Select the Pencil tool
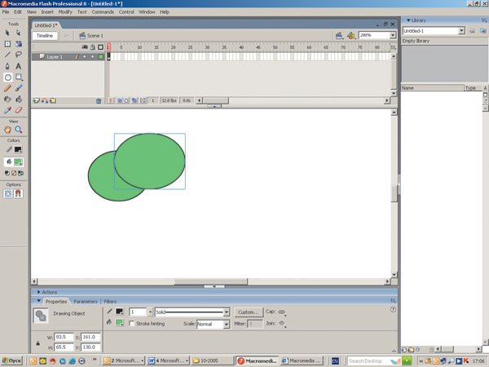The height and width of the screenshot is (367, 489). [x=8, y=87]
